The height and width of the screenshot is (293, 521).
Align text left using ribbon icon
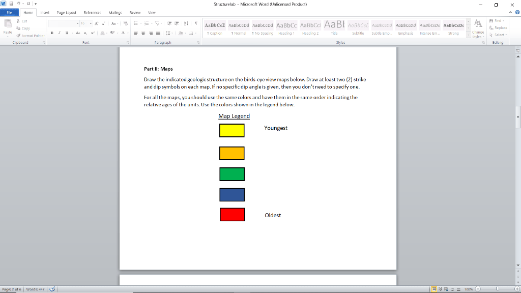tap(135, 33)
